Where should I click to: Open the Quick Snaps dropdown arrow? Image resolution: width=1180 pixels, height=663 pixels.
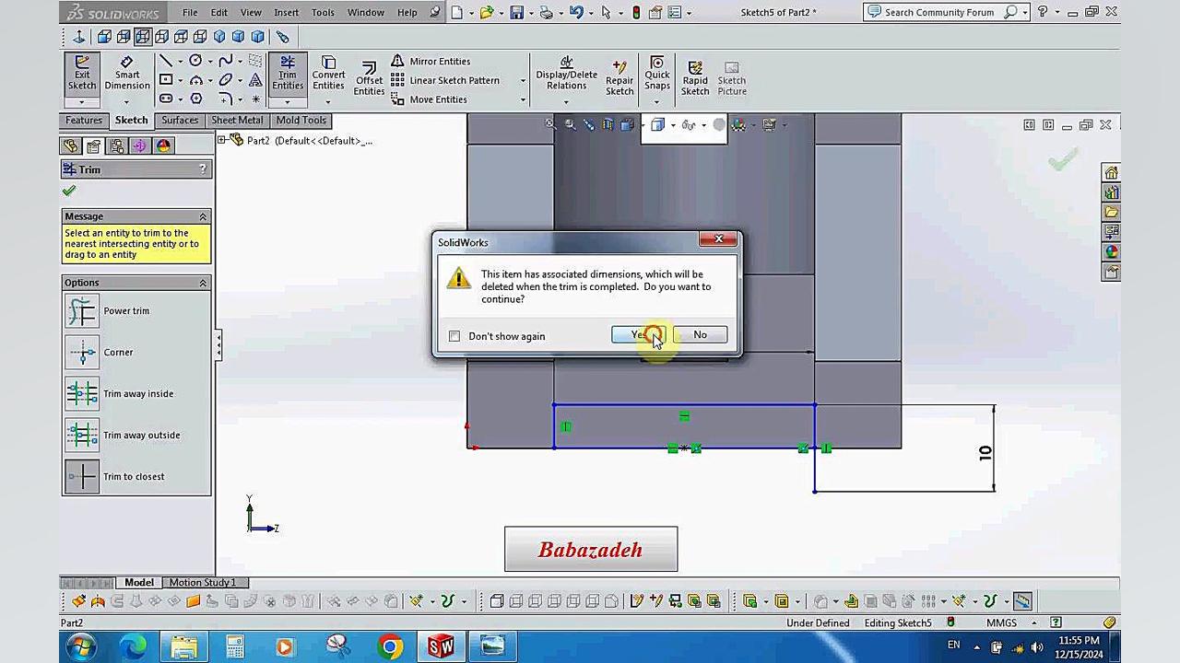coord(657,101)
